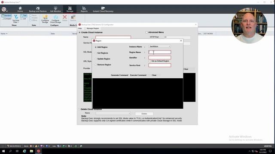Click the Delete button in Configurator

pos(144,114)
